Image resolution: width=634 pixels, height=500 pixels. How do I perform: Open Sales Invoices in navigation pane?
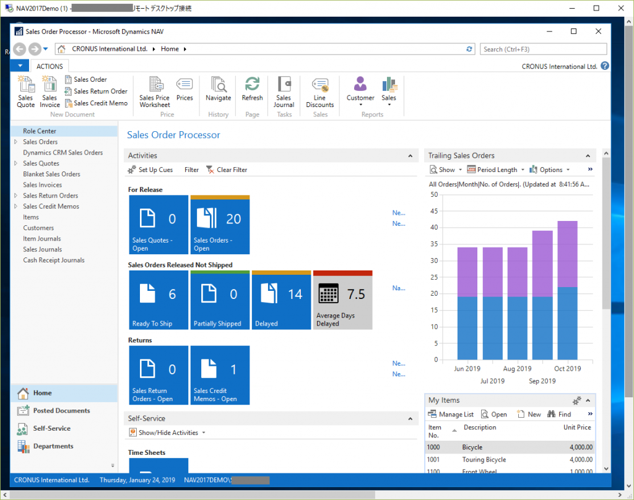pos(43,185)
